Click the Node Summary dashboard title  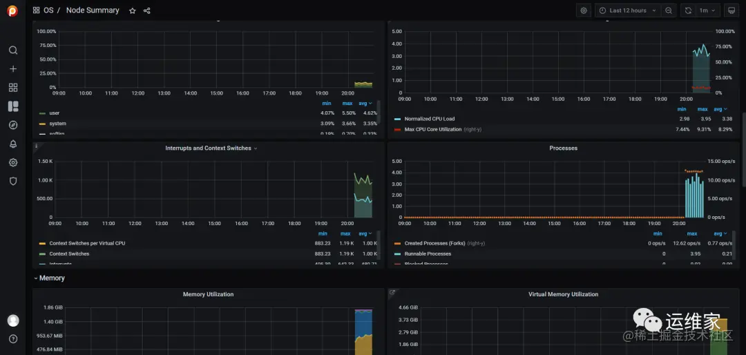click(93, 10)
